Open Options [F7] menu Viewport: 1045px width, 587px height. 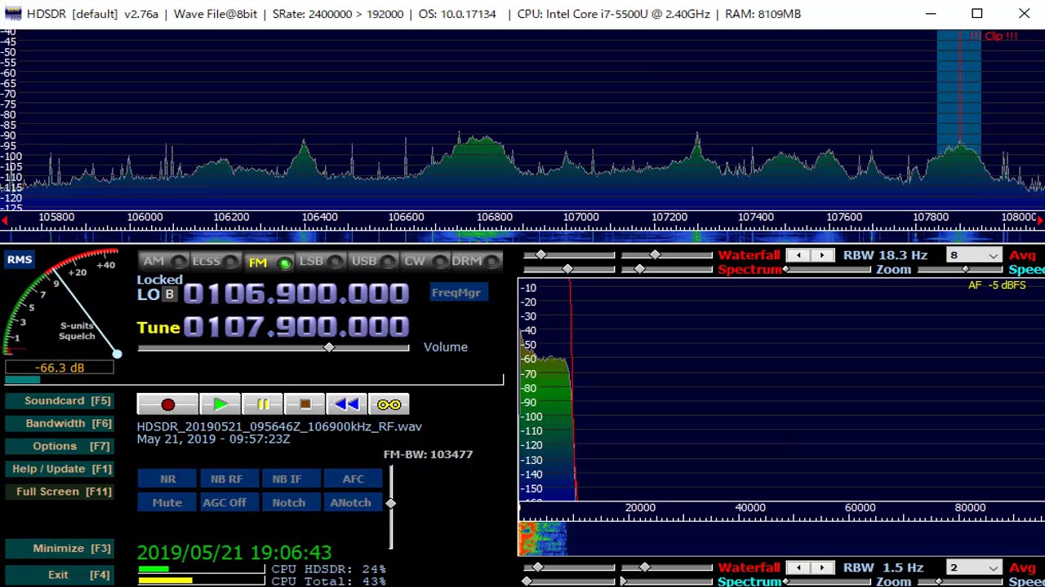(59, 447)
